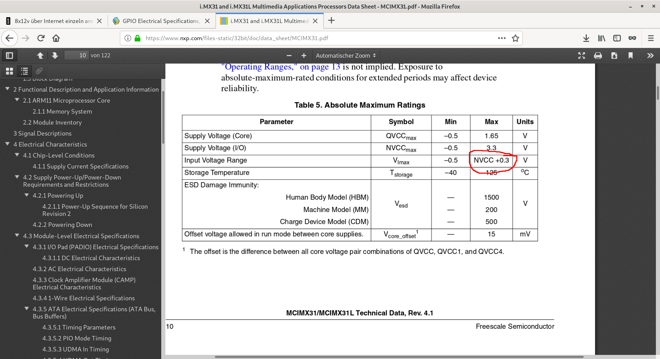Click the PDF horizontal scrollbar
The image size is (660, 359).
point(399,357)
